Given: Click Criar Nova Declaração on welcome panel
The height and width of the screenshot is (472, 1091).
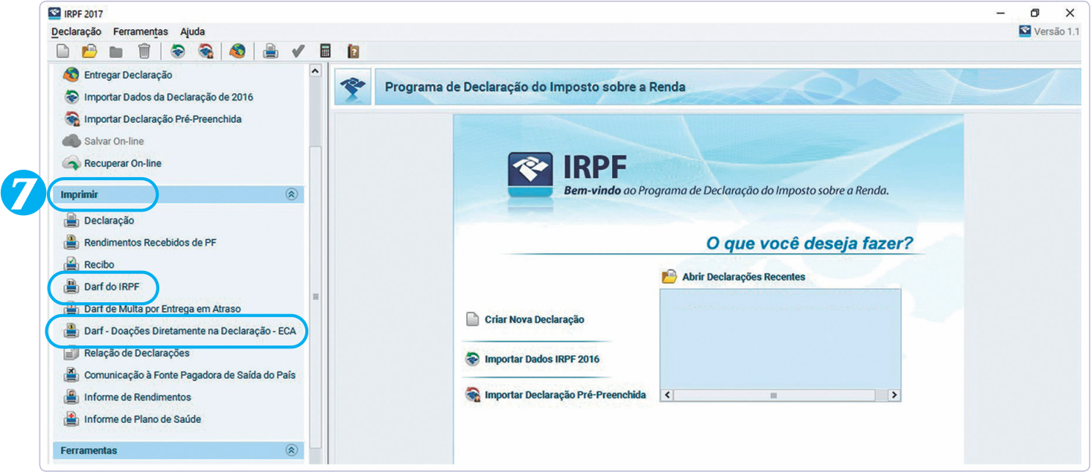Looking at the screenshot, I should click(535, 319).
